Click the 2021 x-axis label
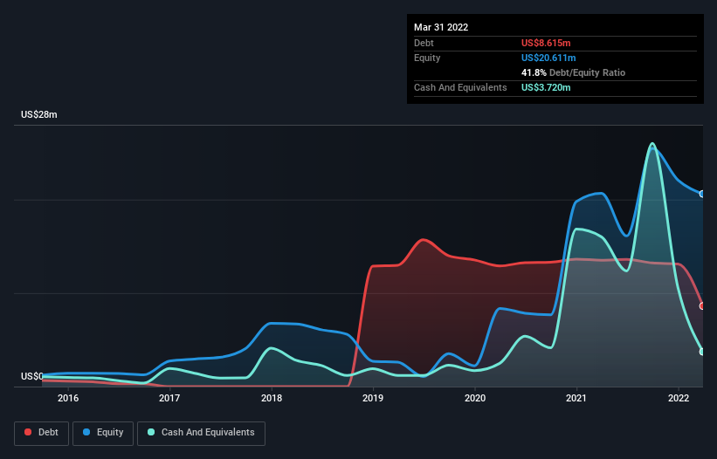717x459 pixels. pos(576,398)
